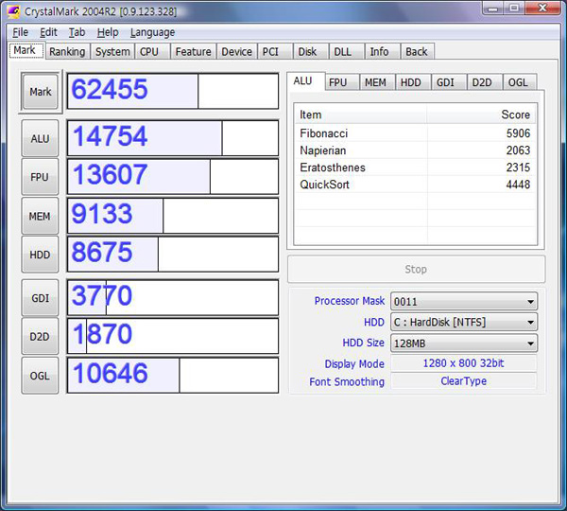
Task: Click the Stop button
Action: pyautogui.click(x=416, y=269)
